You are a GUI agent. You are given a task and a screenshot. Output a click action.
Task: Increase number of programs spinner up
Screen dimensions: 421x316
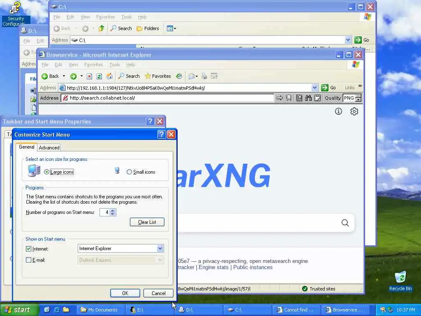[113, 210]
